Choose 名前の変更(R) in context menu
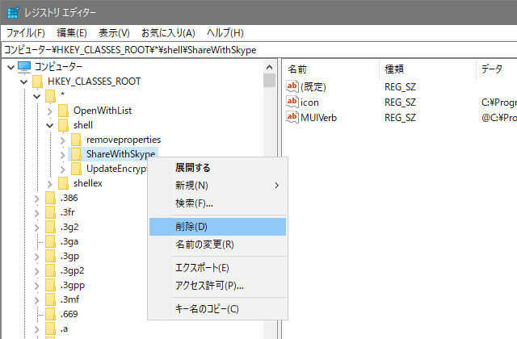Viewport: 517px width, 339px height. point(204,245)
